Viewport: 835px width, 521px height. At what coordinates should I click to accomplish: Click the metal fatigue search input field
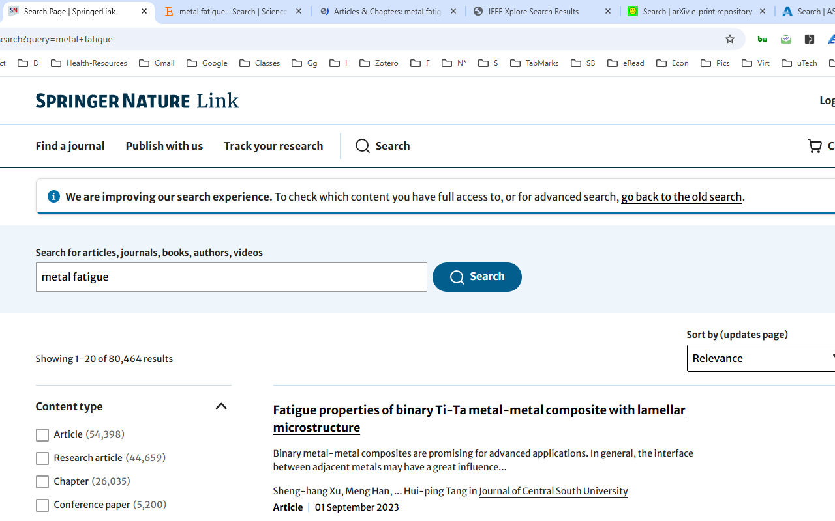tap(231, 277)
